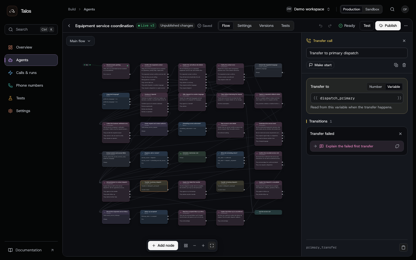Click the Publish button
The width and height of the screenshot is (416, 260).
tap(388, 26)
